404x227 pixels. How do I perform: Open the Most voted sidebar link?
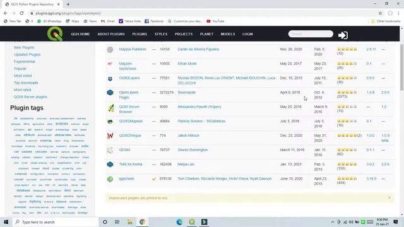point(23,76)
